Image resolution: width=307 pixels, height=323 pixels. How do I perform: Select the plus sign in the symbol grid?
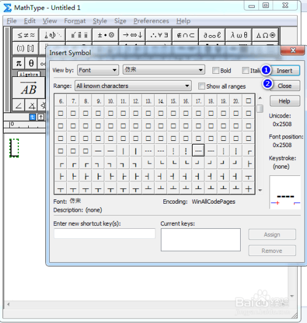[x=249, y=188]
